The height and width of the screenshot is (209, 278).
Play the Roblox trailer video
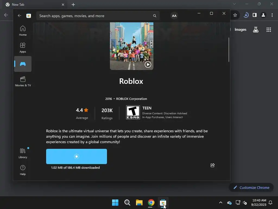coord(148,64)
